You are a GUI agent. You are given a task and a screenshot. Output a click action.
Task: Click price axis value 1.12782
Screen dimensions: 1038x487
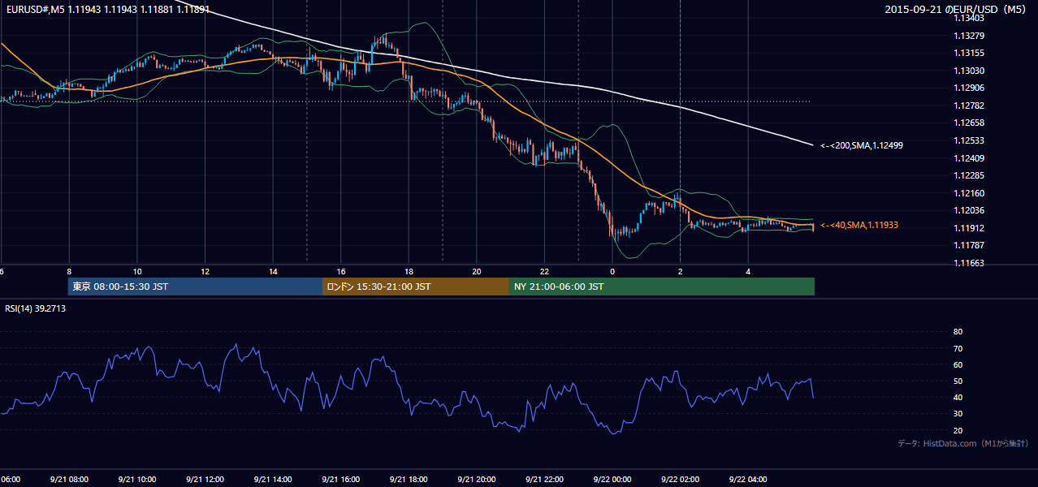pyautogui.click(x=970, y=106)
